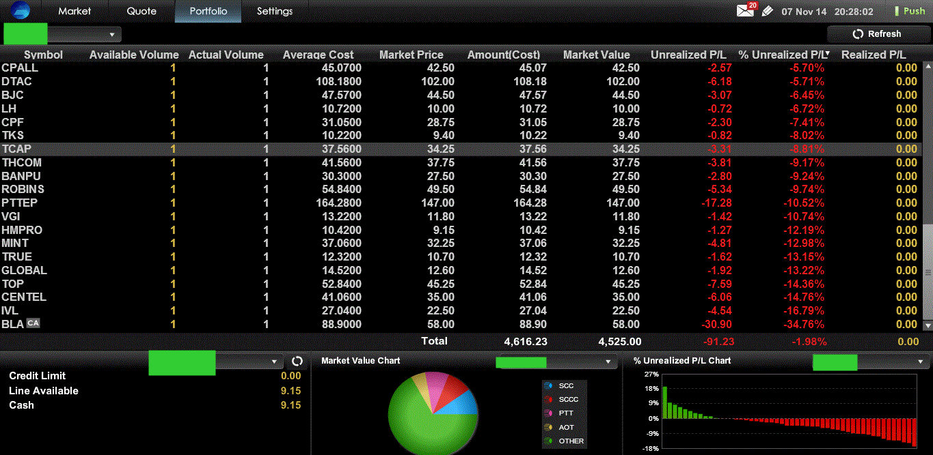Select the MINT row symbol
Viewport: 933px width, 455px height.
click(15, 243)
